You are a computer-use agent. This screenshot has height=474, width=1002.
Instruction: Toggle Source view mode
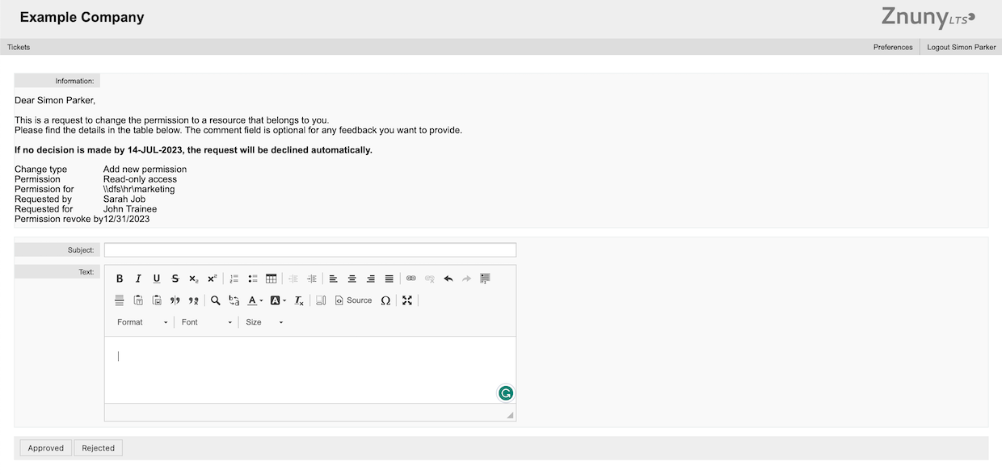(x=354, y=300)
